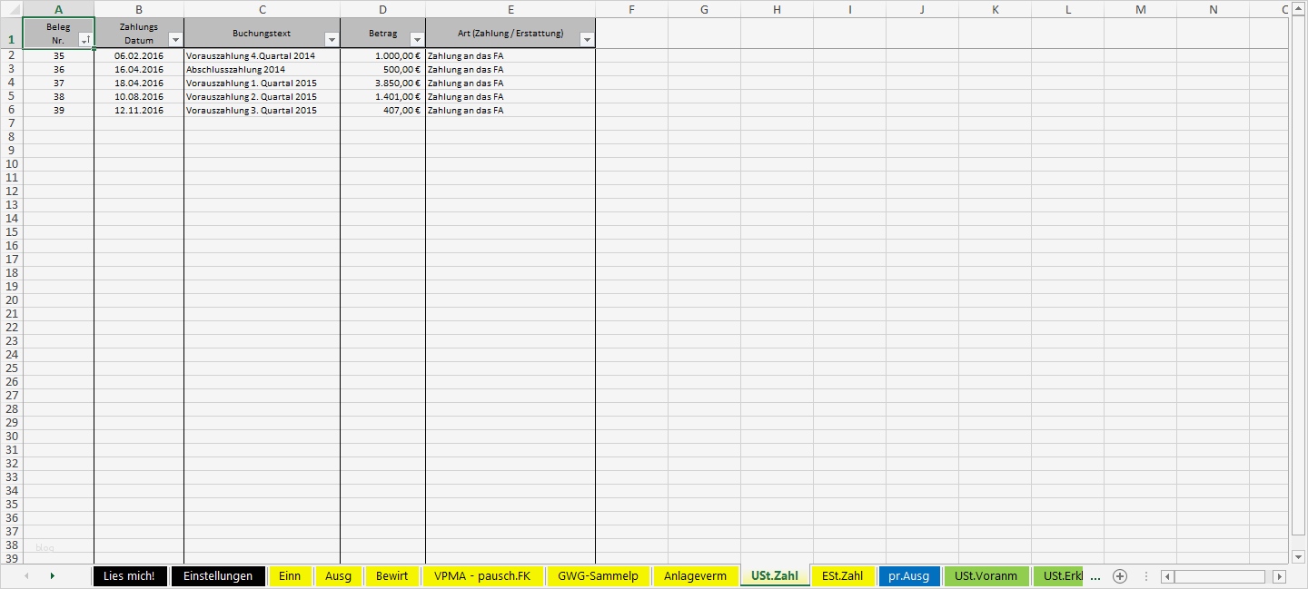Switch to the Anlageverm sheet tab
This screenshot has width=1308, height=589.
[695, 576]
